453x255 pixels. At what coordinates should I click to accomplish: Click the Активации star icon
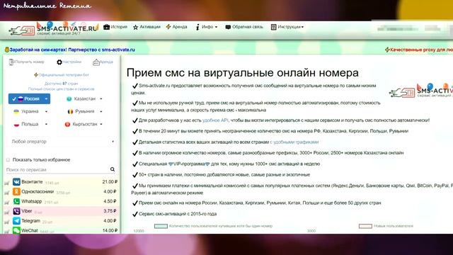[x=135, y=27]
